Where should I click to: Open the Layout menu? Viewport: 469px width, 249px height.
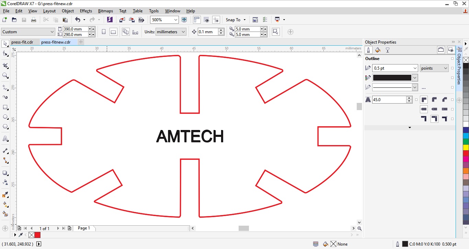49,11
